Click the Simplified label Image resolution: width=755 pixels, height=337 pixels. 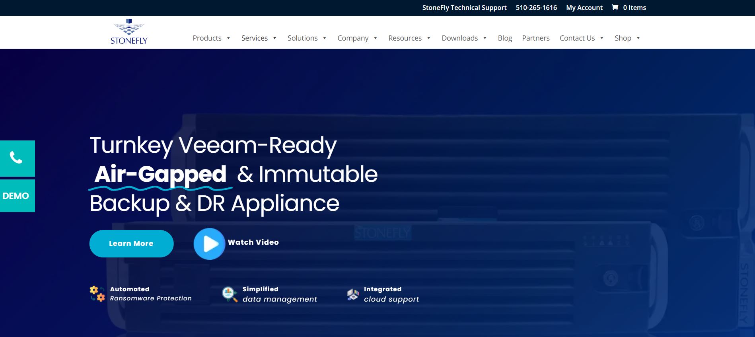260,289
